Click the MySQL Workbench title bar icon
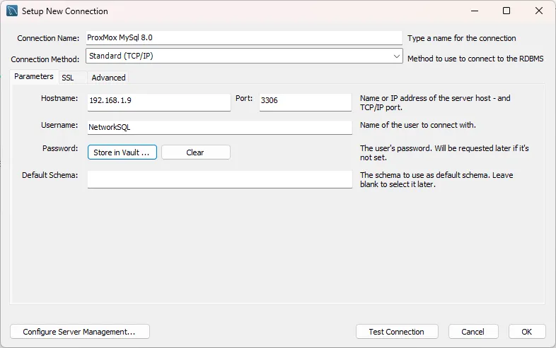Screen dimensions: 556x348 coord(12,11)
